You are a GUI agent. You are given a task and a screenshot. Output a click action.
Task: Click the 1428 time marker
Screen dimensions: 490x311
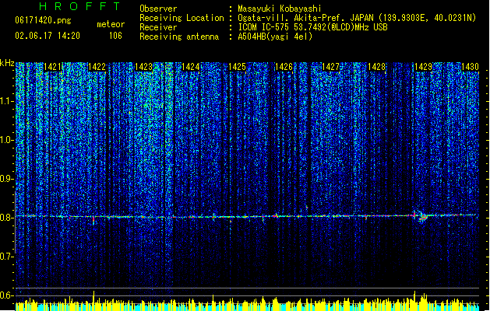coord(376,67)
